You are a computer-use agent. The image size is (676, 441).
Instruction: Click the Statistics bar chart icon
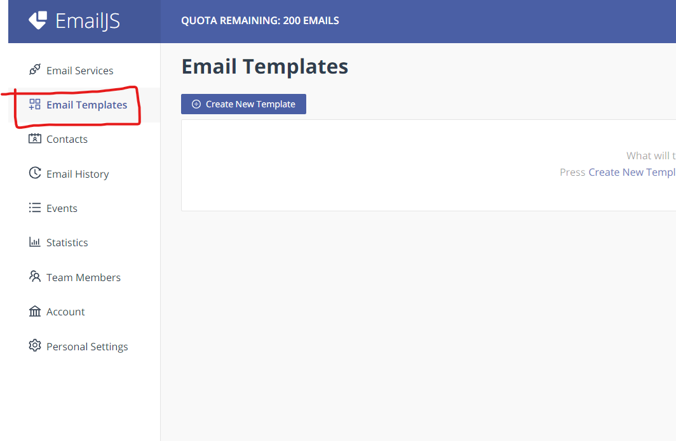coord(35,242)
